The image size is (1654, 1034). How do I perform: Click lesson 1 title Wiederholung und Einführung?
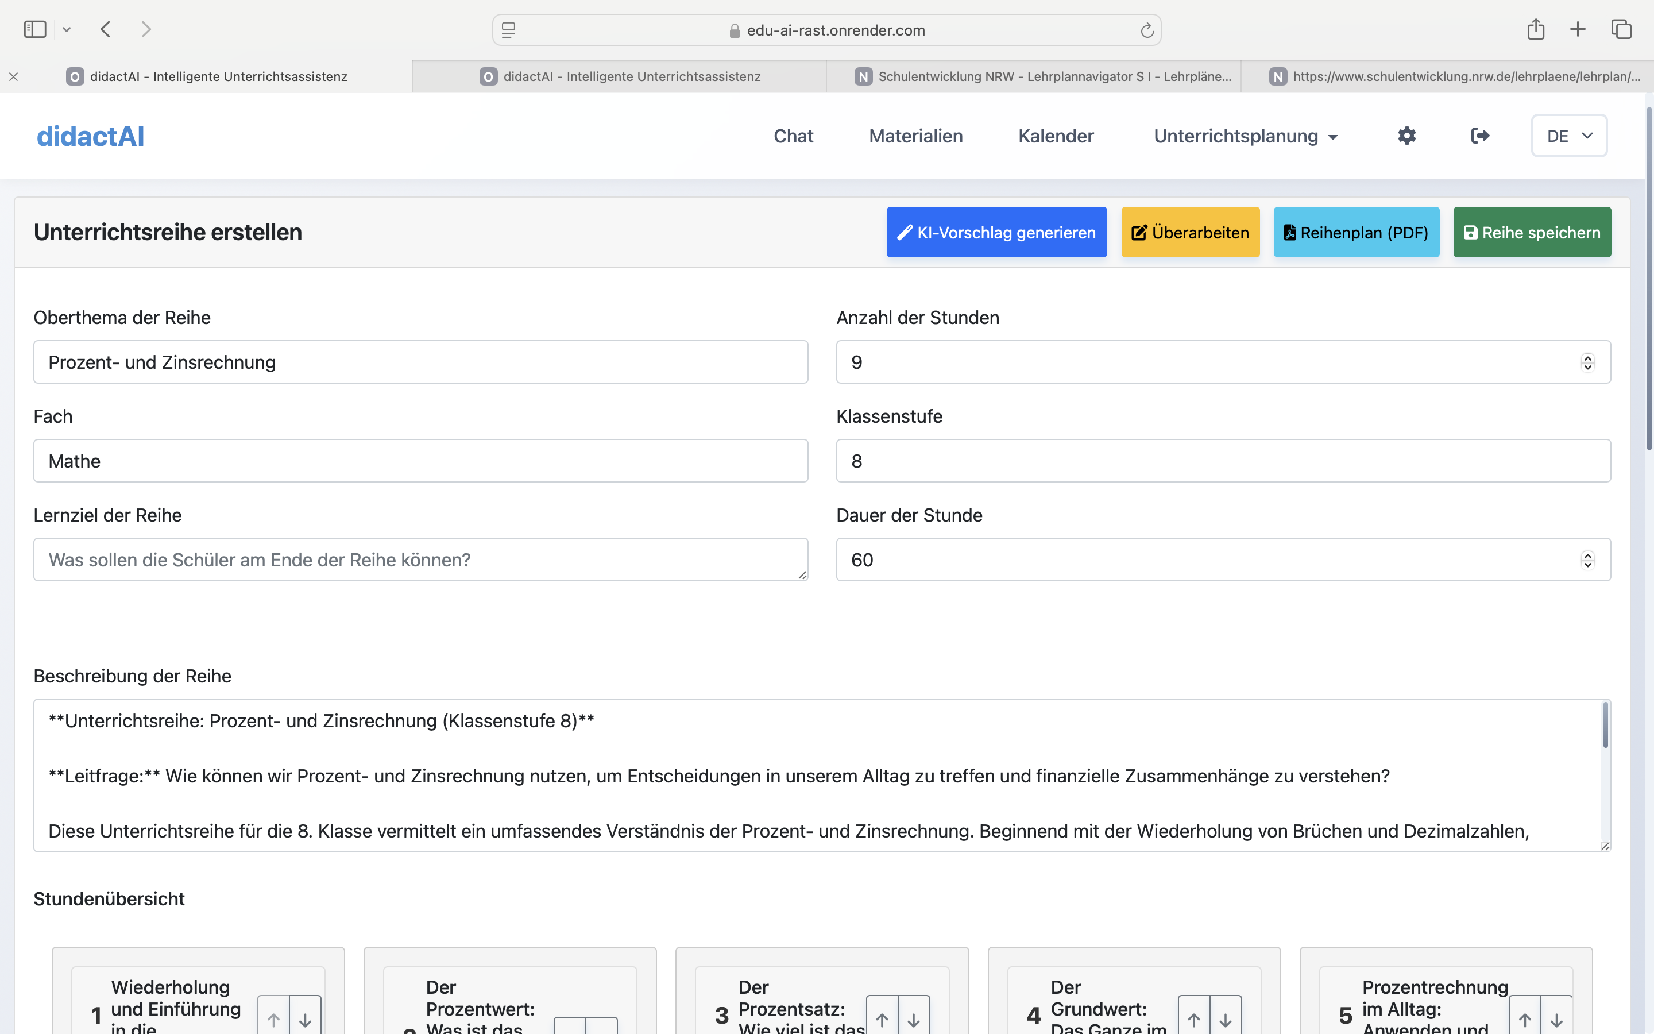(176, 1006)
